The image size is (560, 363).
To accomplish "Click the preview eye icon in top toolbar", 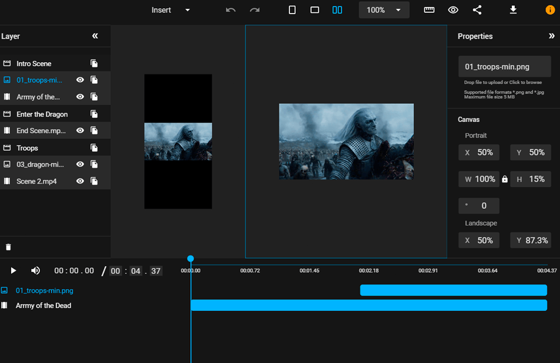I will 453,10.
